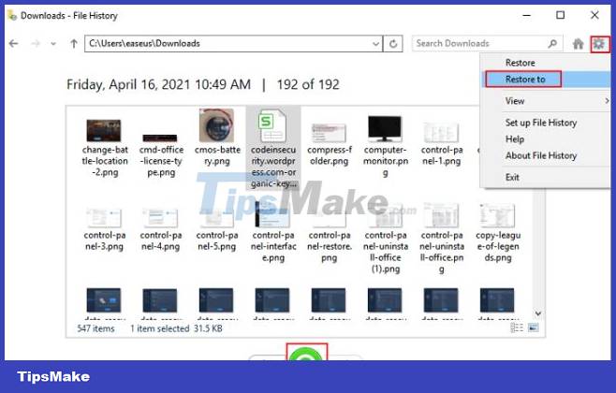Select control-panel-3.png file
Image resolution: width=616 pixels, height=393 pixels.
point(105,229)
